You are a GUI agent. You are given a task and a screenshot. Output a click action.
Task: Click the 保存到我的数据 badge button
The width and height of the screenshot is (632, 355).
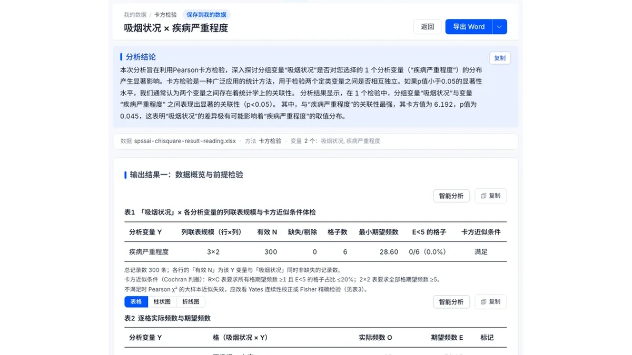(207, 15)
